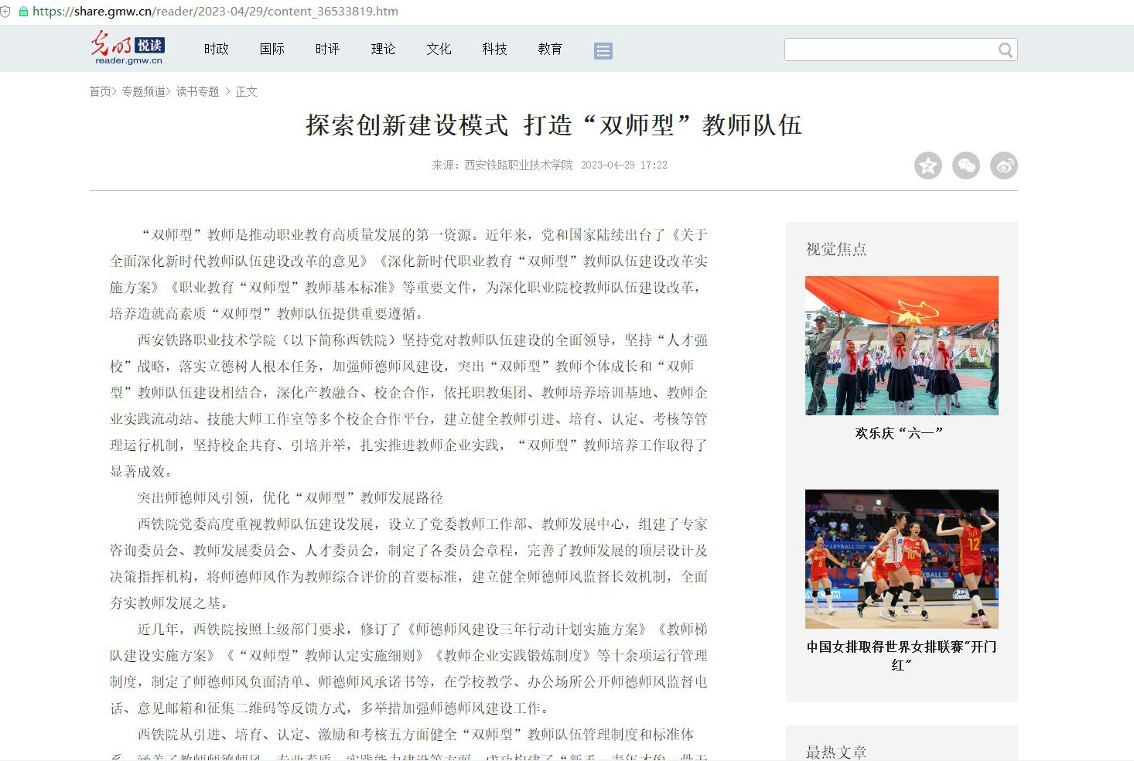Share the article via the Weibo icon

[x=1003, y=166]
